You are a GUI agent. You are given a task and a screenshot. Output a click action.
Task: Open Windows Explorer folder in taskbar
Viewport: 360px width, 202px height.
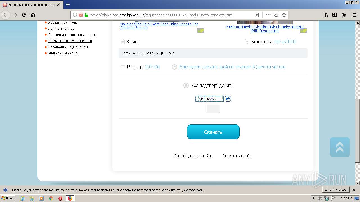(x=32, y=198)
